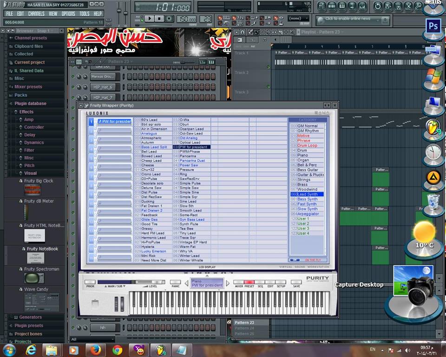This screenshot has height=357, width=446.
Task: Click the Record button in the transport bar
Action: [170, 19]
